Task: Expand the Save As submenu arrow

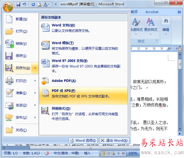Action: point(35,68)
